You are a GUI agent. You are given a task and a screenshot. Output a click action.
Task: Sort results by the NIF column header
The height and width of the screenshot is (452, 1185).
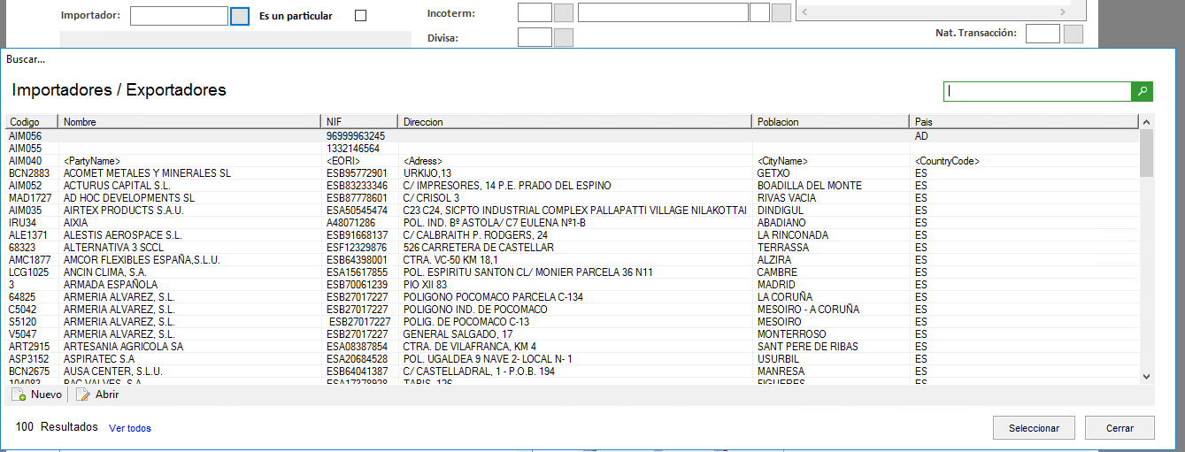359,122
